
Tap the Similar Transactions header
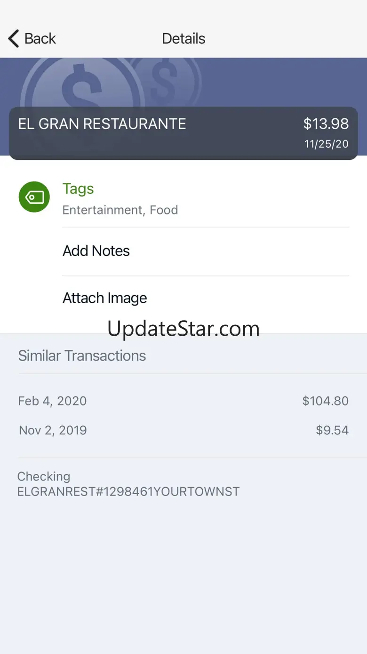(x=82, y=356)
